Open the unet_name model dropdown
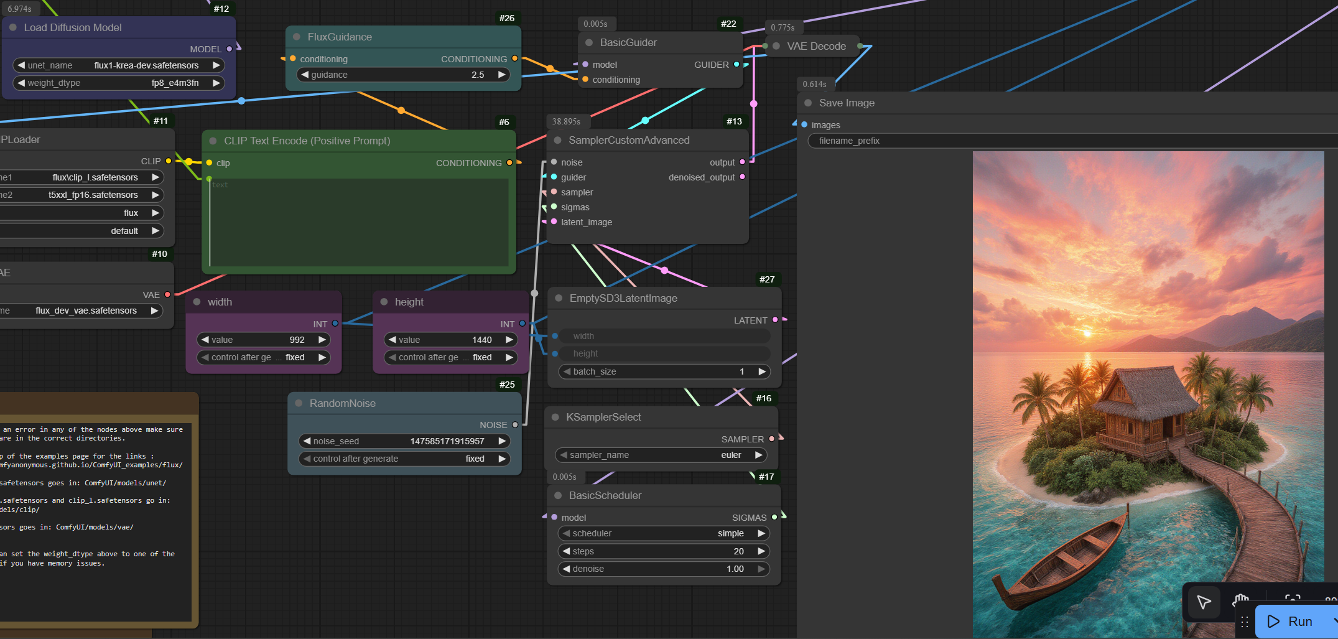Image resolution: width=1338 pixels, height=639 pixels. click(x=119, y=65)
